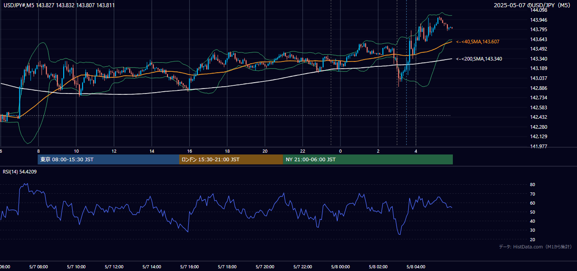This screenshot has width=577, height=271.
Task: Click the 142.583 price axis label
Action: [x=539, y=107]
